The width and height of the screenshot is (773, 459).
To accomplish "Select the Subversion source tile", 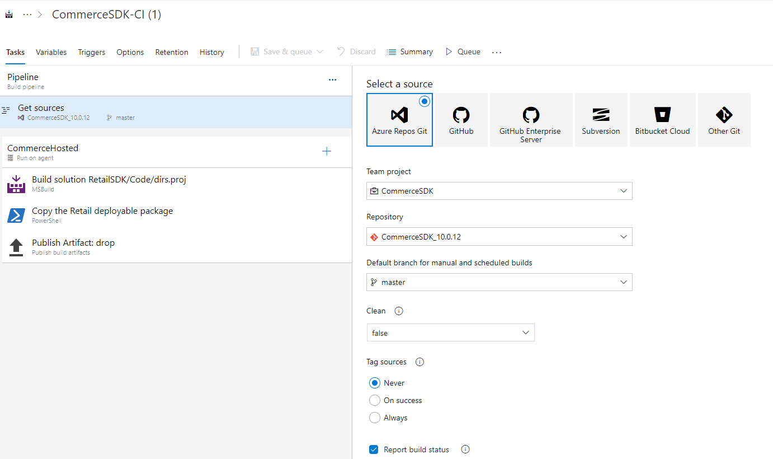I will (601, 120).
